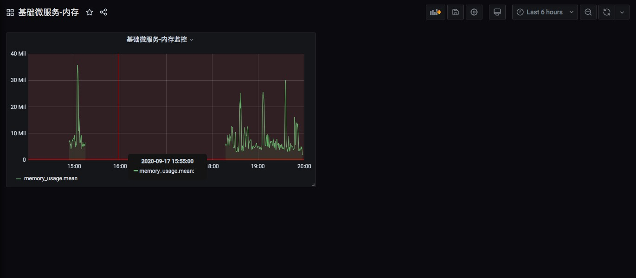This screenshot has width=636, height=278.
Task: Open dashboard settings gear
Action: point(474,12)
